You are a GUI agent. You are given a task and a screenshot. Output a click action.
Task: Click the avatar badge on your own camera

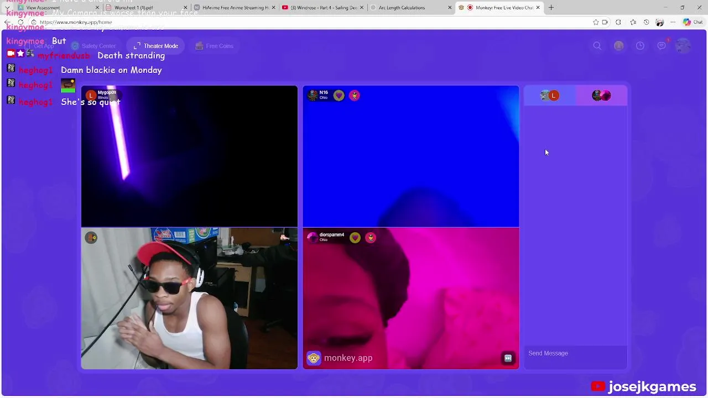coord(91,238)
